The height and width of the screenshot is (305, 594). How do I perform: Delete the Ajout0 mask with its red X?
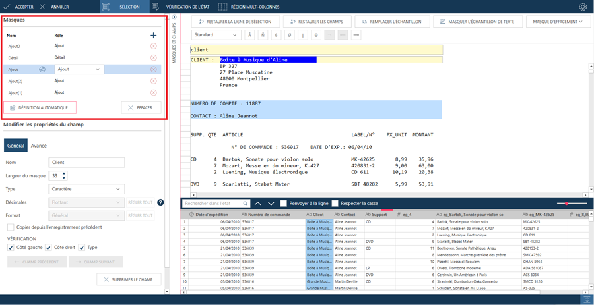click(153, 46)
